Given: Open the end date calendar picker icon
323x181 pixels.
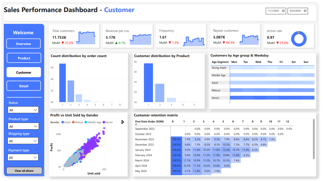Looking at the screenshot, I should (x=305, y=11).
